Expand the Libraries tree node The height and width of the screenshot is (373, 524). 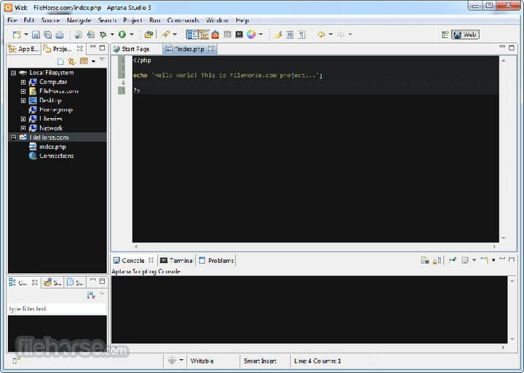23,119
